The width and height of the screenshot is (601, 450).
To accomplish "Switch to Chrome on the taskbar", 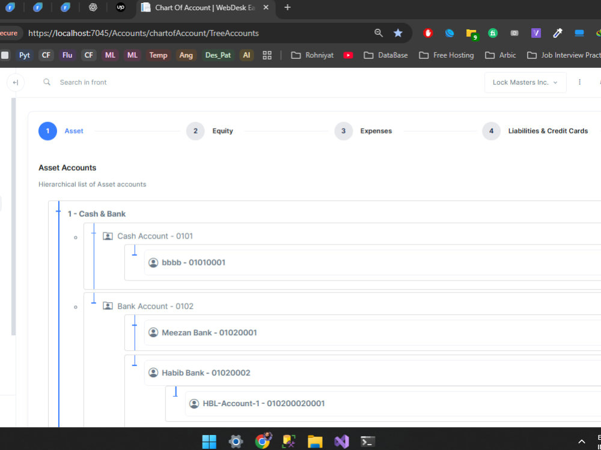I will 263,441.
